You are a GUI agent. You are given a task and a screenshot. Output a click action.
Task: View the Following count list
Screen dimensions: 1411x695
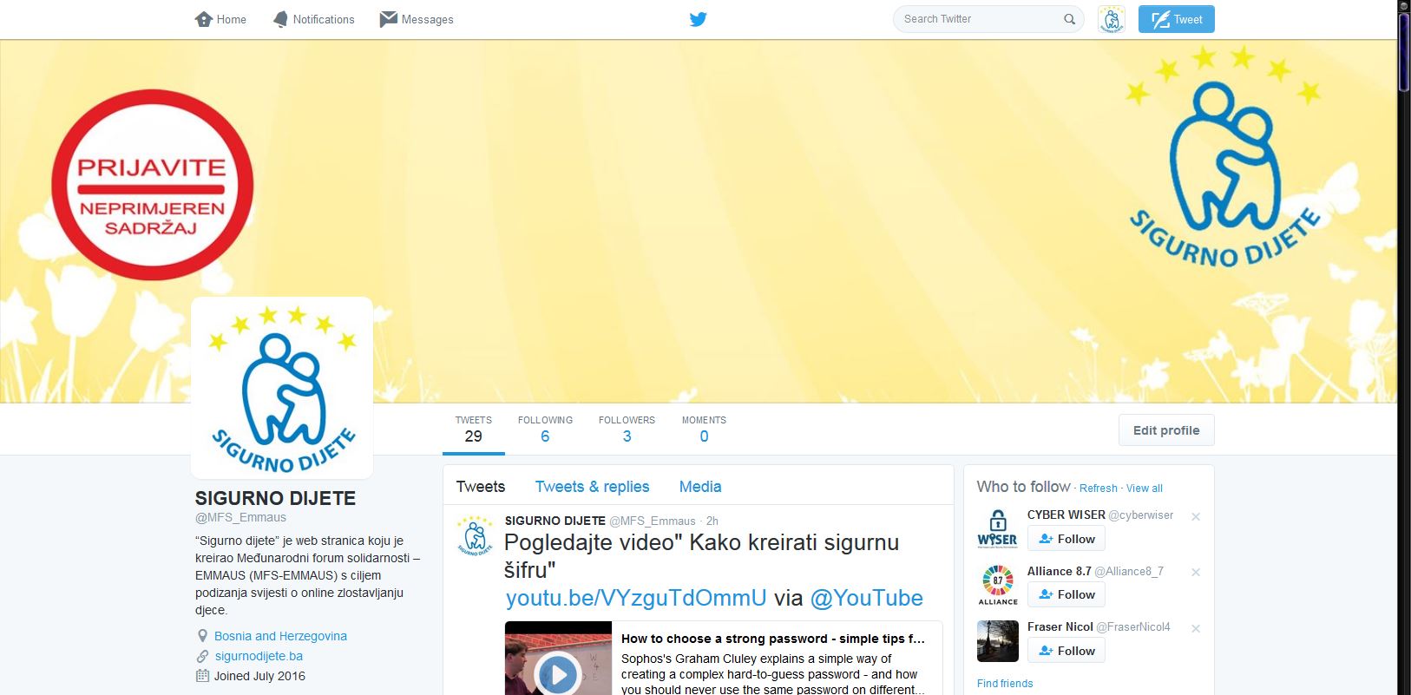545,429
